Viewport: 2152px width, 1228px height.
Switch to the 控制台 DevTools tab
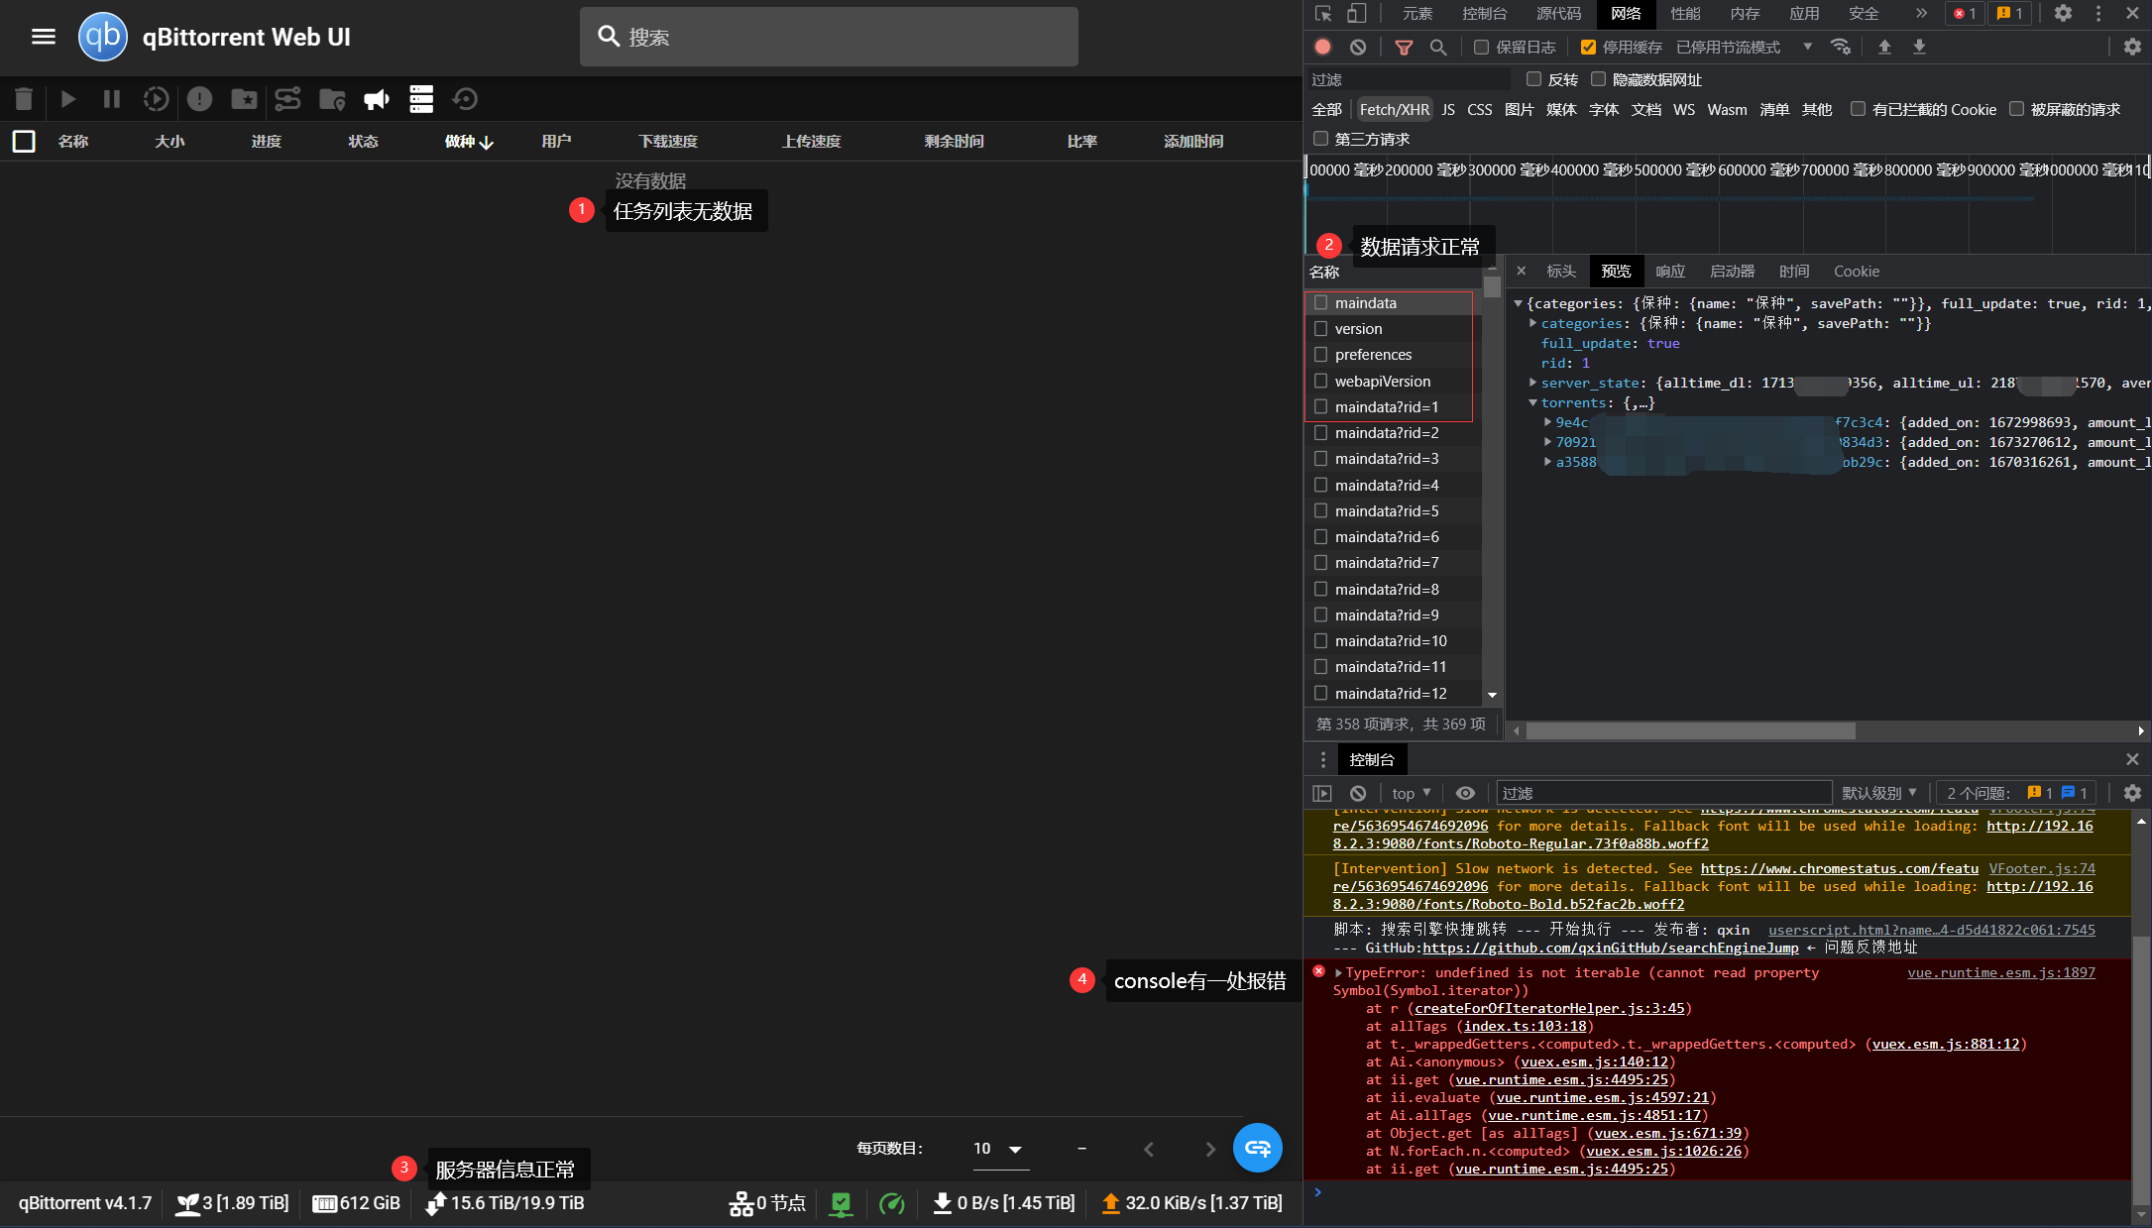click(1484, 13)
